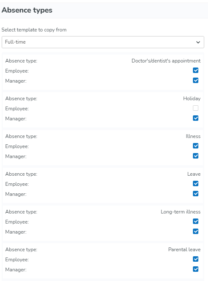
Task: Click the dropdown chevron arrow icon
Action: [x=198, y=42]
